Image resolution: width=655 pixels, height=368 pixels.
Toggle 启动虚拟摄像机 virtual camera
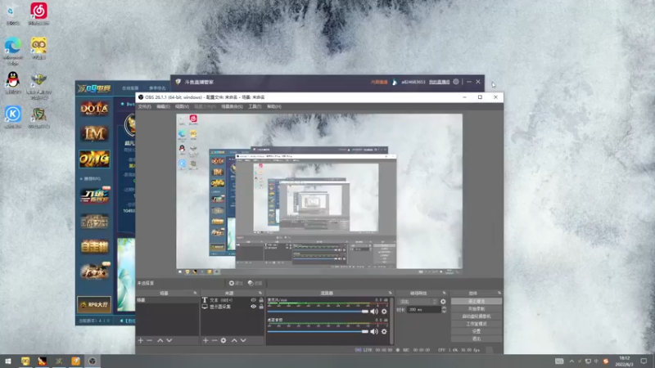coord(477,316)
